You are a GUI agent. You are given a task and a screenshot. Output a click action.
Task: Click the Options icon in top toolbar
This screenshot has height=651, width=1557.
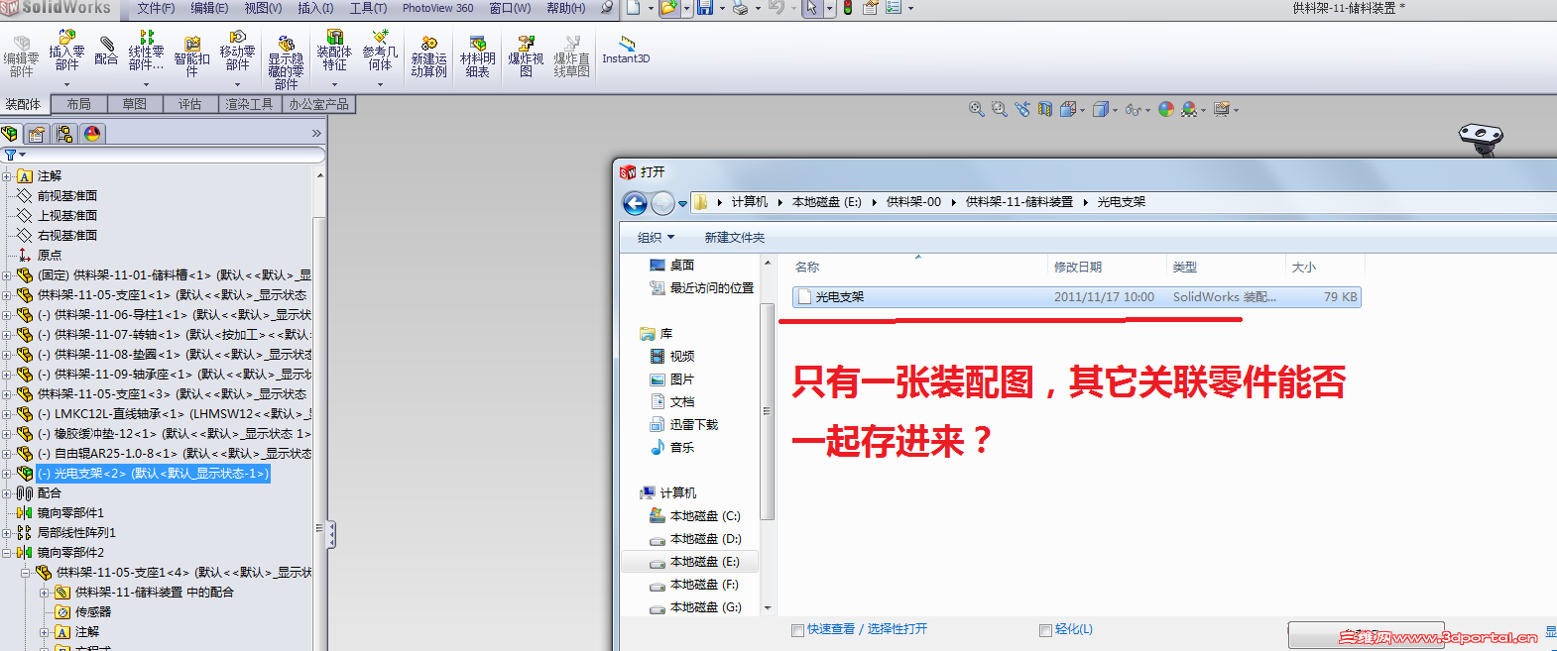[x=894, y=8]
